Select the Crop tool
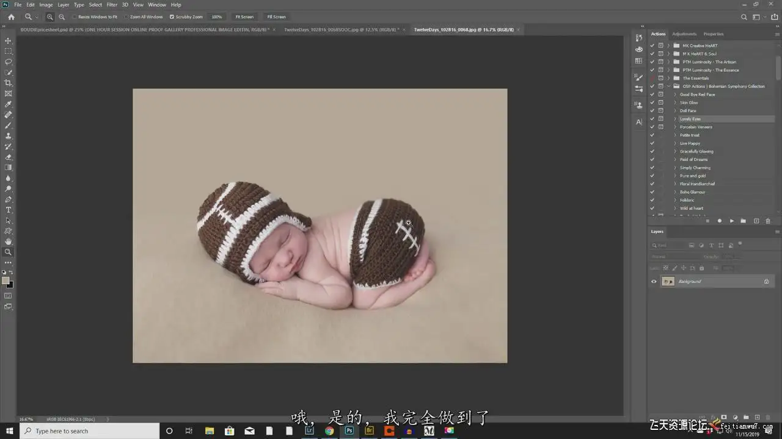This screenshot has height=439, width=782. (9, 83)
